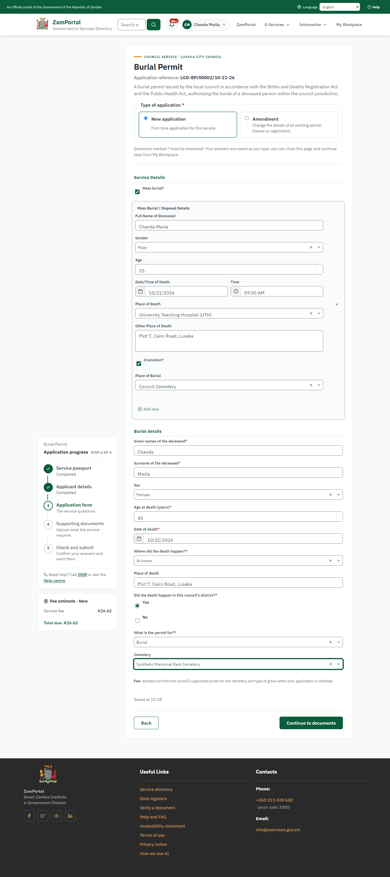Click the calendar icon for Date/Time of Death
This screenshot has height=877, width=390.
(x=140, y=291)
